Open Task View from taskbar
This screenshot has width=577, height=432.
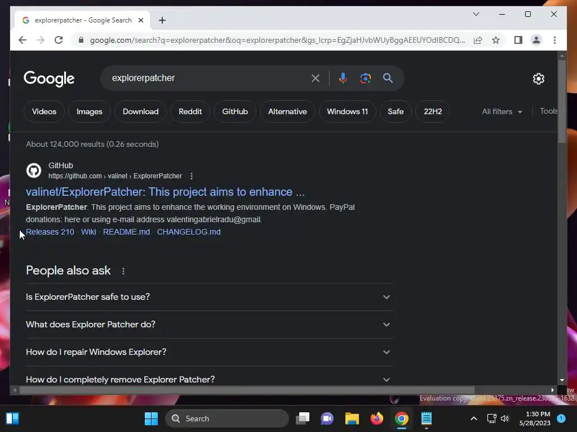(x=303, y=418)
